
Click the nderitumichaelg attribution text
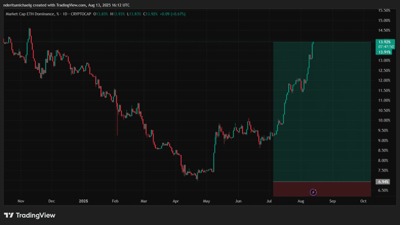click(21, 4)
